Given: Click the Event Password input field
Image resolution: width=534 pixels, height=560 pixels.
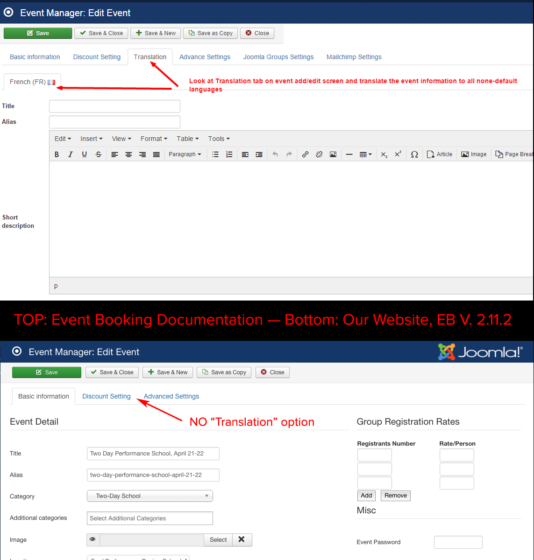Looking at the screenshot, I should click(458, 542).
